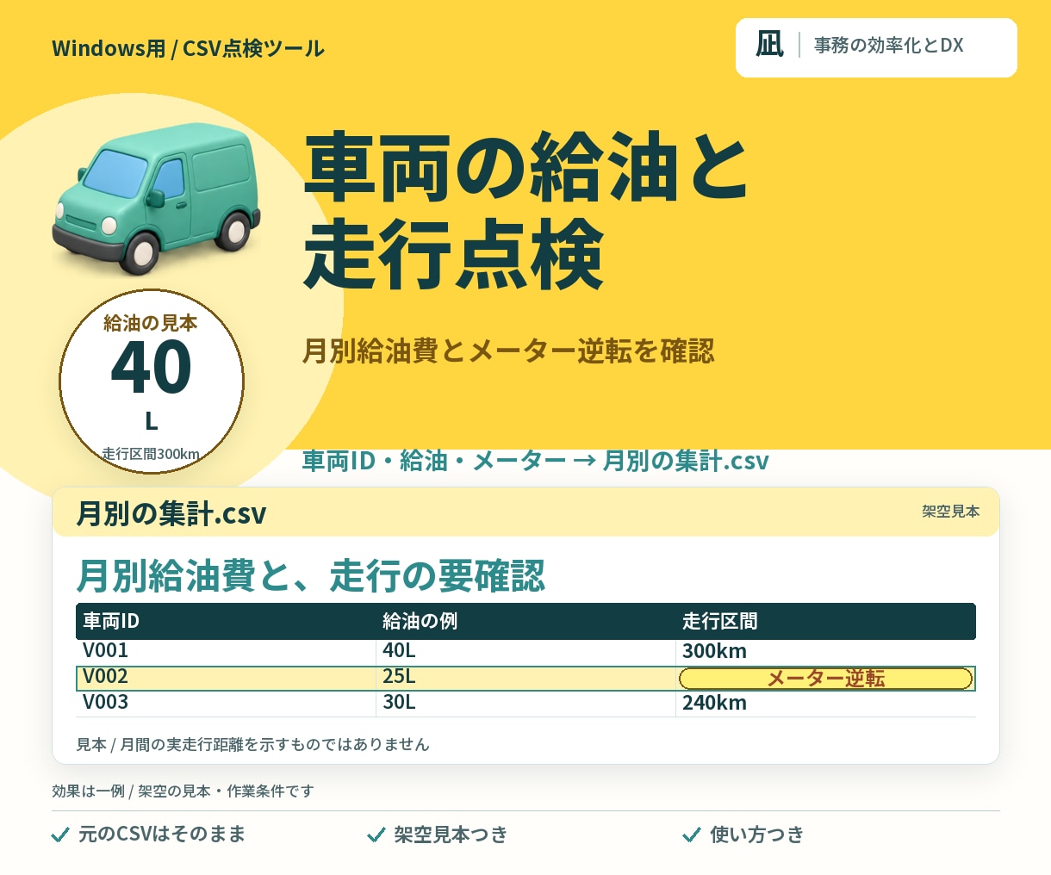Screen dimensions: 1051x875
Task: Click the checkmark beside 使い方つき
Action: pyautogui.click(x=691, y=835)
